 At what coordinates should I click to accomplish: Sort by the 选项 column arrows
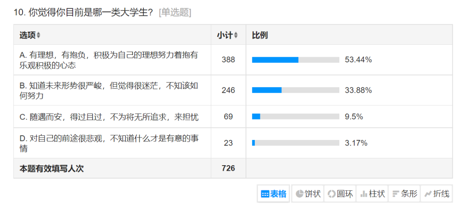click(x=38, y=35)
